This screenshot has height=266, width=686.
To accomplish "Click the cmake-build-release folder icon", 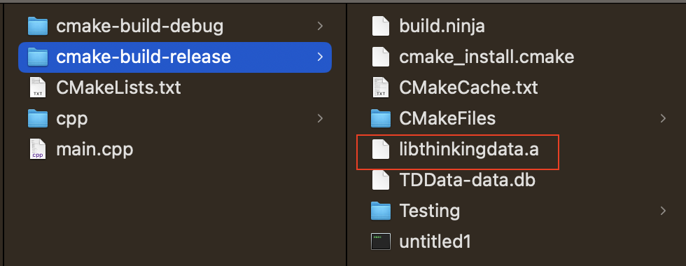I will pos(37,57).
